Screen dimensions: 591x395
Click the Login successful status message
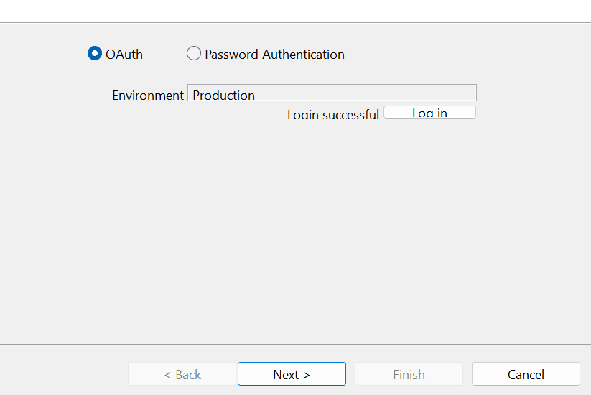coord(332,115)
